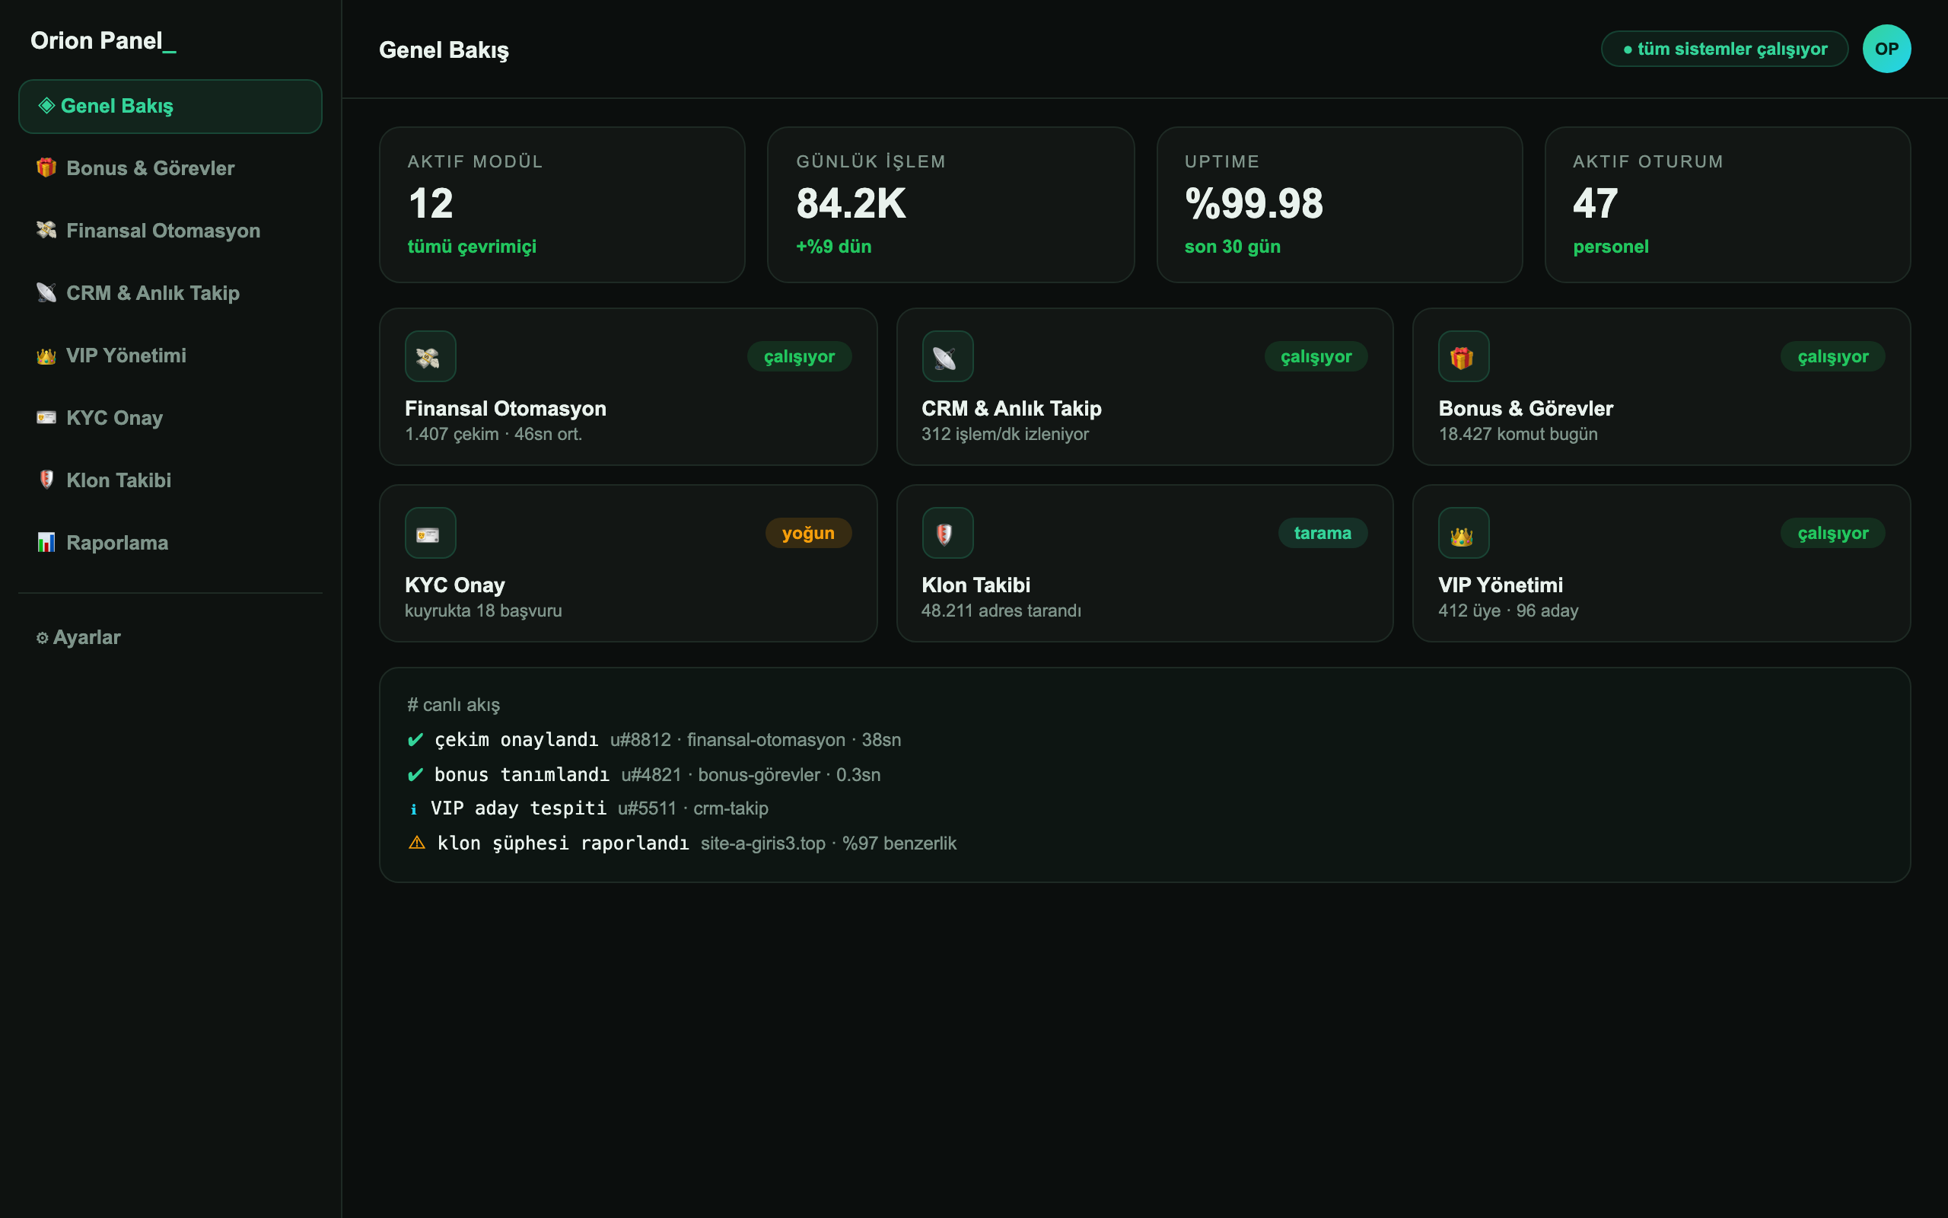
Task: Click the 'yoğun' badge on KYC Onay
Action: 807,532
